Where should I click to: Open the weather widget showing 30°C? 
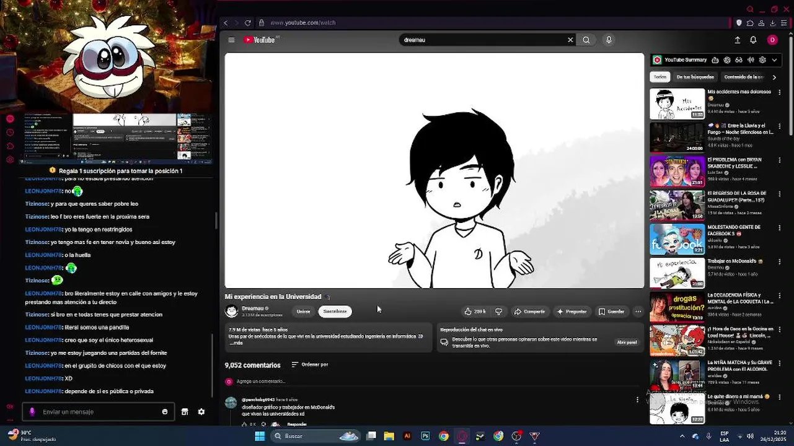click(x=31, y=435)
